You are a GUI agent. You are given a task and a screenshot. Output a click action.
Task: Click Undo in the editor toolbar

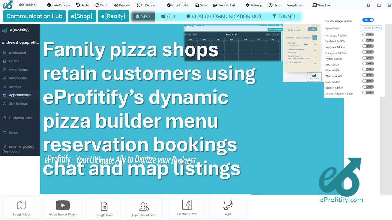point(83,5)
